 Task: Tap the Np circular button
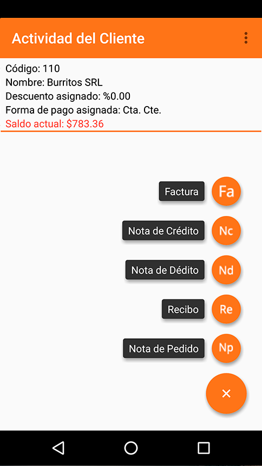226,349
